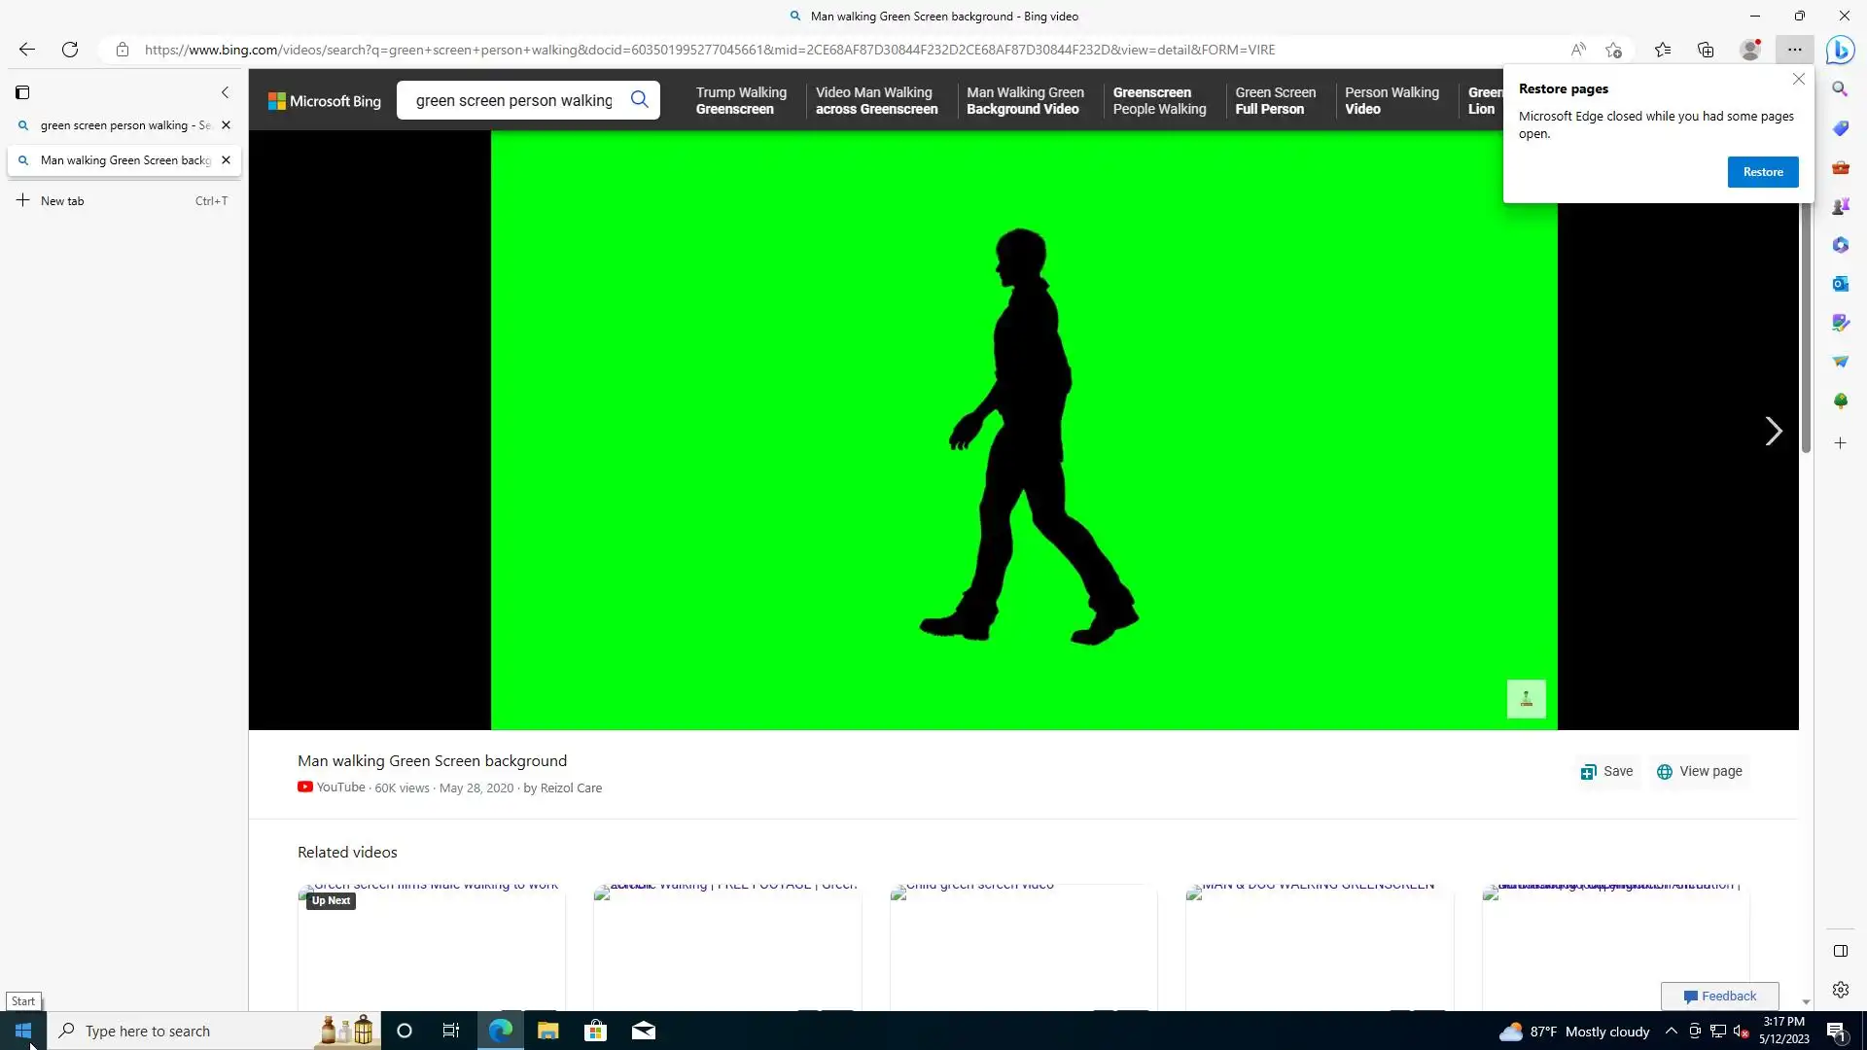Image resolution: width=1867 pixels, height=1050 pixels.
Task: Click the Bing search input field
Action: (x=513, y=100)
